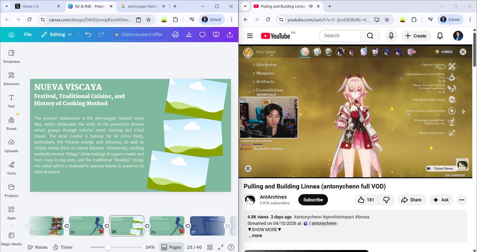The height and width of the screenshot is (252, 477).
Task: Click the YouTube Create button
Action: pyautogui.click(x=416, y=36)
